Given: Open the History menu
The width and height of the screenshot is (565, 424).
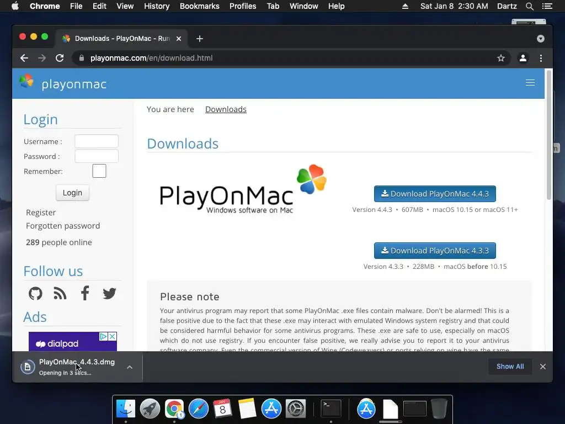Looking at the screenshot, I should (x=157, y=6).
